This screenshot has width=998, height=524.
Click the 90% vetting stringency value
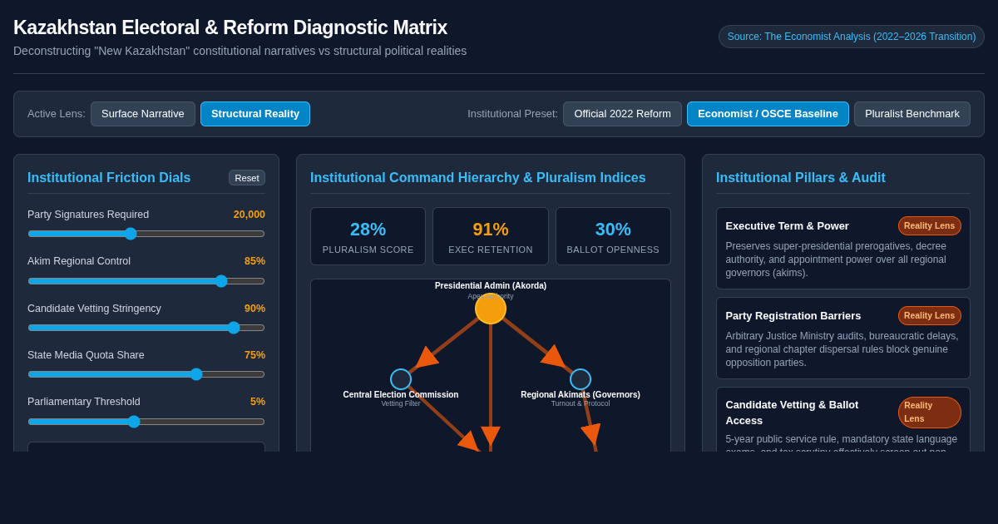(254, 309)
